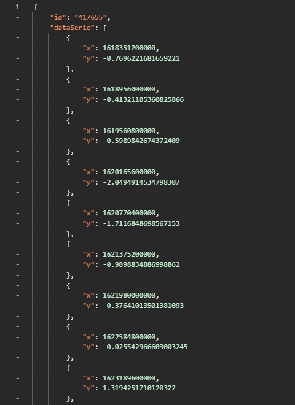This screenshot has height=405, width=295.
Task: Place the cursor on x value 1618351200000
Action: 129,48
